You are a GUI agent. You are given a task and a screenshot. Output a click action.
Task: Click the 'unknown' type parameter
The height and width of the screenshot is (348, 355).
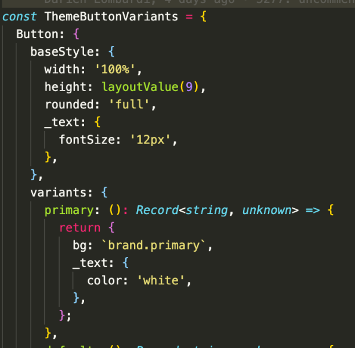(267, 210)
